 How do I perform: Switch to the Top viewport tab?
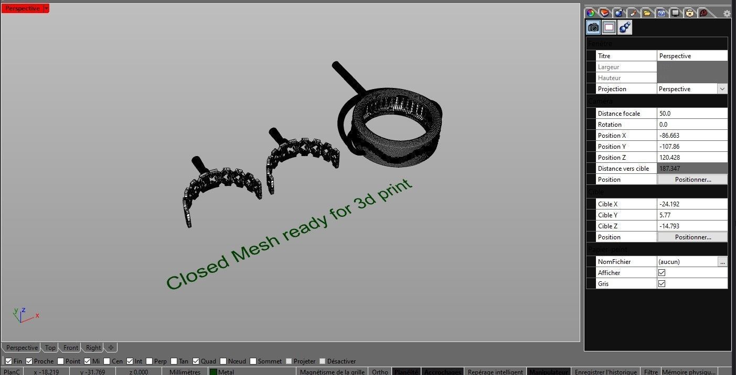(x=50, y=348)
